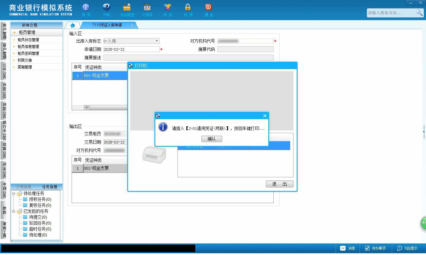Click the search content input field
Image resolution: width=426 pixels, height=255 pixels.
[391, 13]
